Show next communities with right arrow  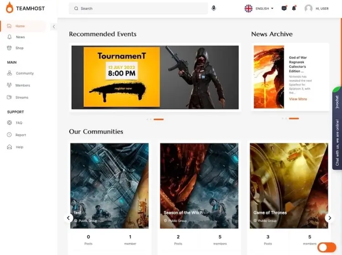329,218
